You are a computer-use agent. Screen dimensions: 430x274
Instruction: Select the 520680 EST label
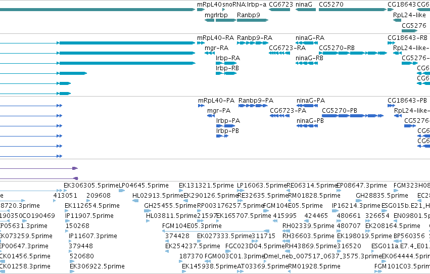82,257
